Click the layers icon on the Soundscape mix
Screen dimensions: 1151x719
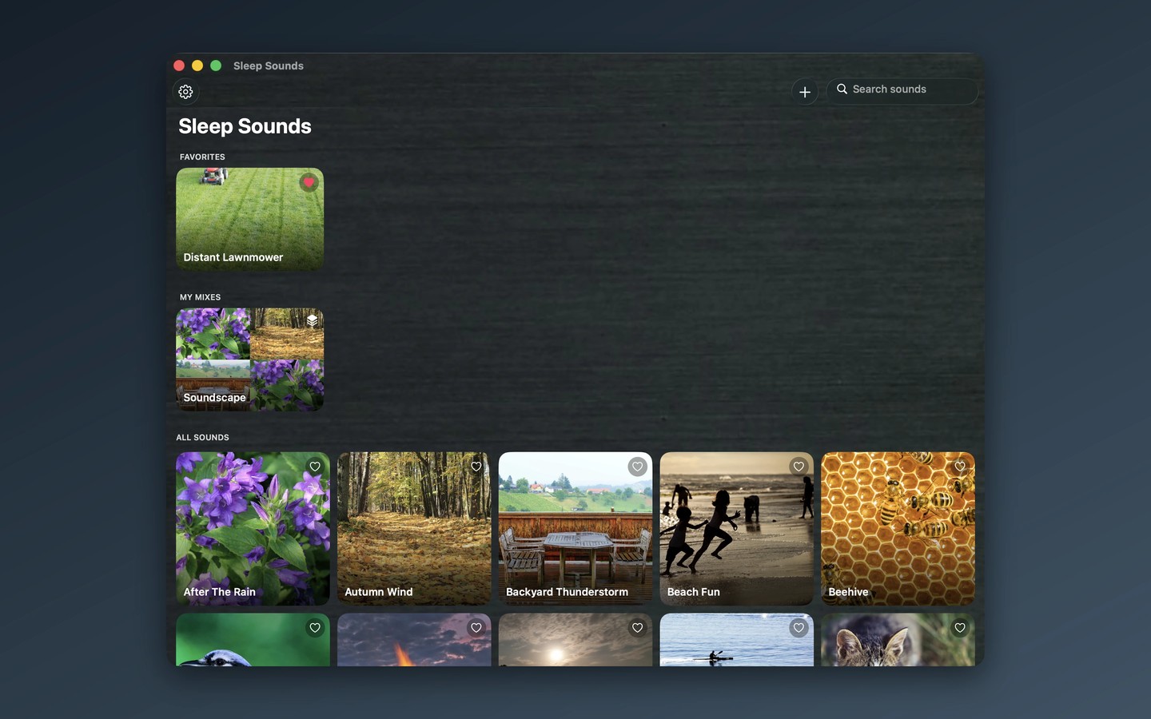click(312, 320)
